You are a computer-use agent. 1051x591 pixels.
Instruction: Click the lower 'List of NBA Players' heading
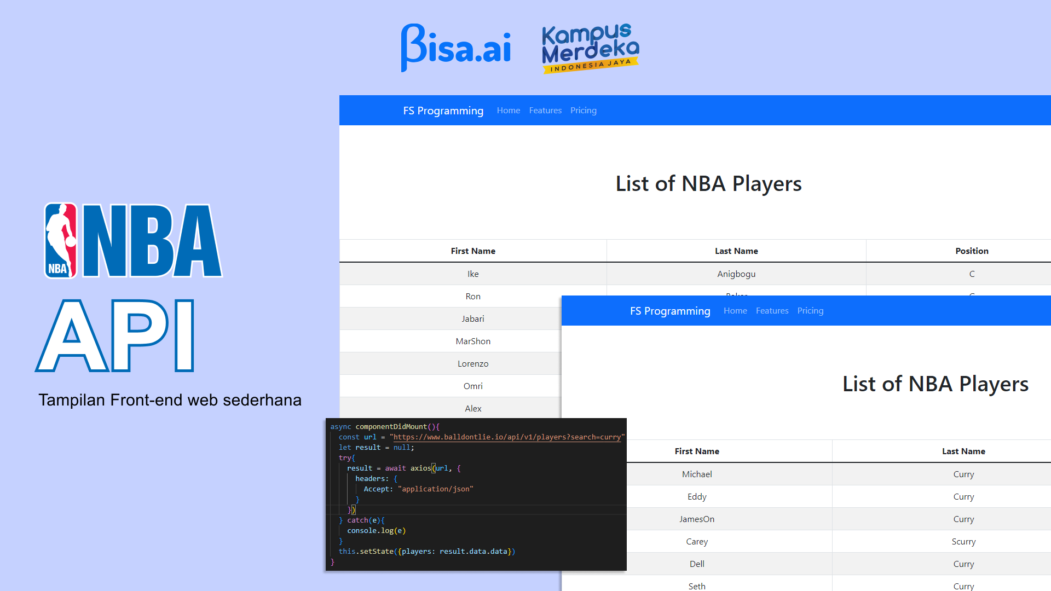[x=935, y=384]
